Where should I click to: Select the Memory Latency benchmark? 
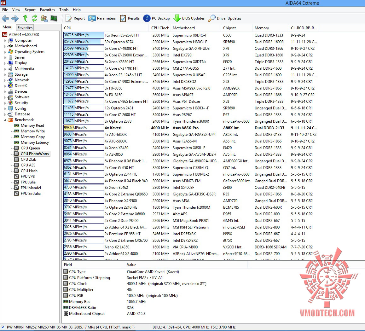[x=35, y=142]
